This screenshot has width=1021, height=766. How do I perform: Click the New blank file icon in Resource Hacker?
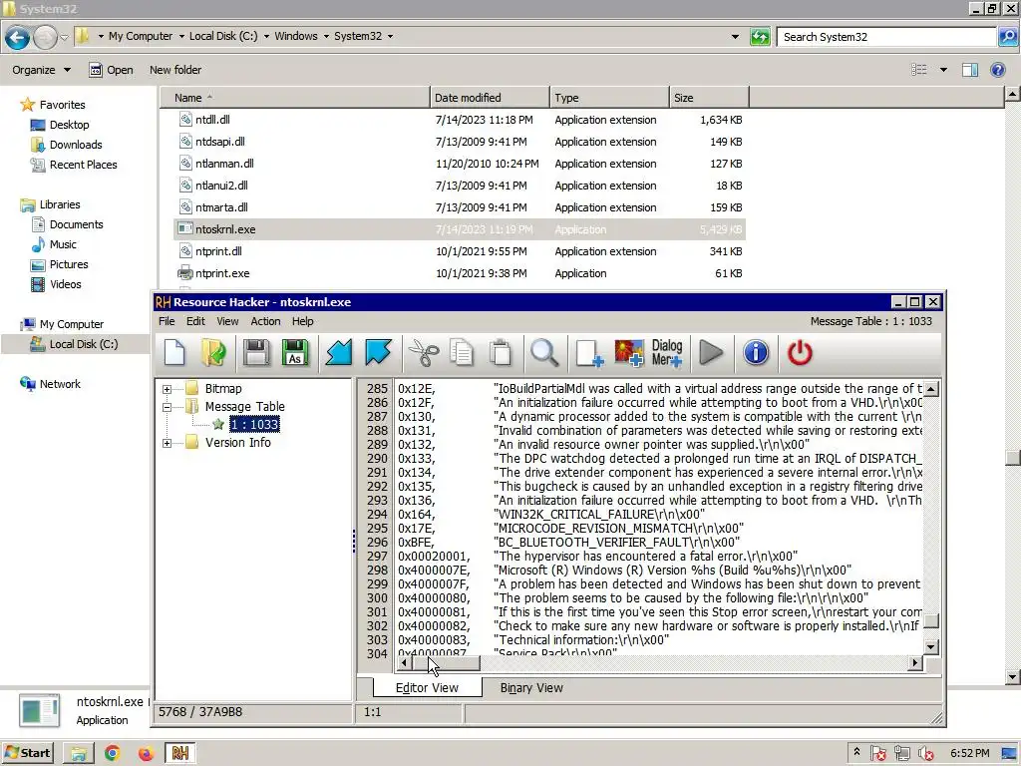point(174,353)
